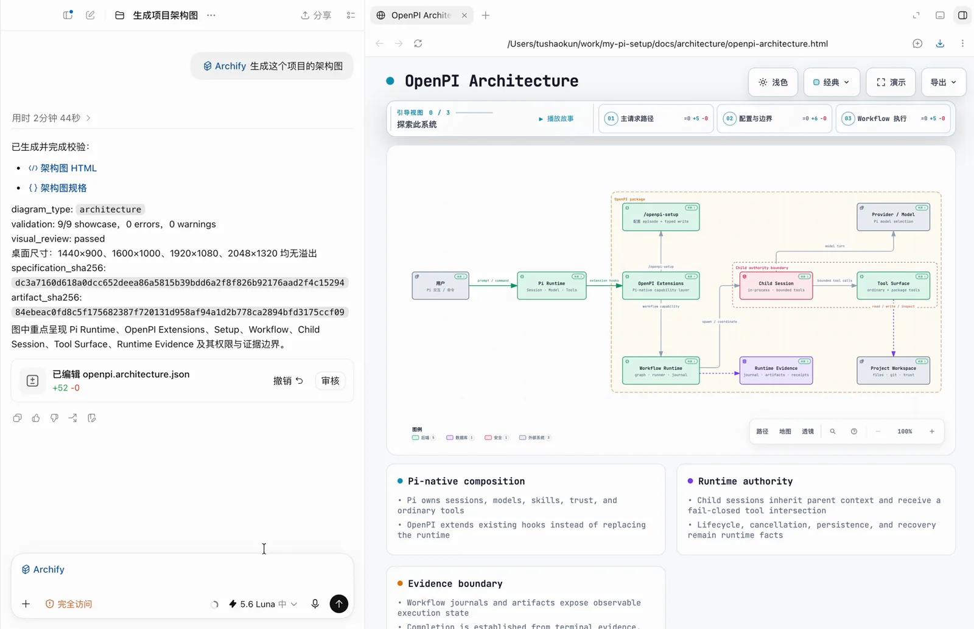Add an attachment with the plus icon
The width and height of the screenshot is (974, 629).
pyautogui.click(x=26, y=604)
